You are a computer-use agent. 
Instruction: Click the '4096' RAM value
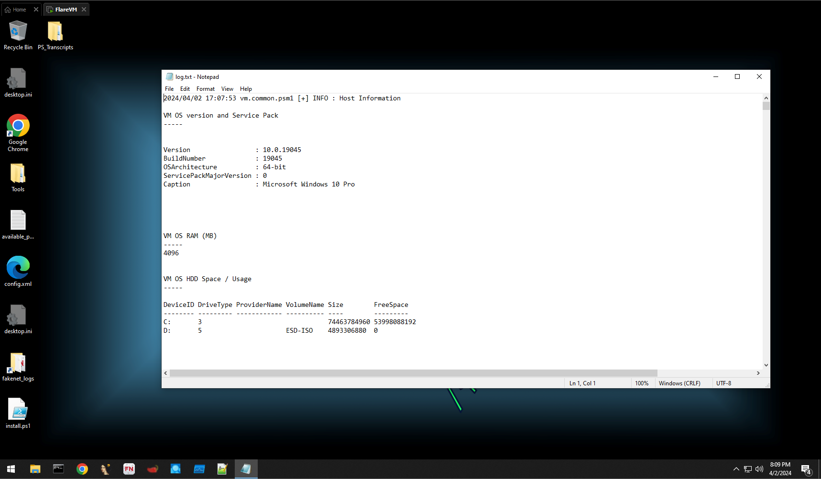point(171,253)
